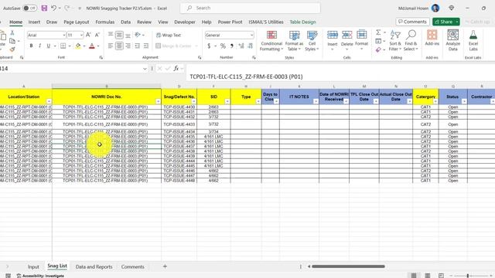Viewport: 495px width, 278px height.
Task: Align text left
Action: [x=111, y=46]
